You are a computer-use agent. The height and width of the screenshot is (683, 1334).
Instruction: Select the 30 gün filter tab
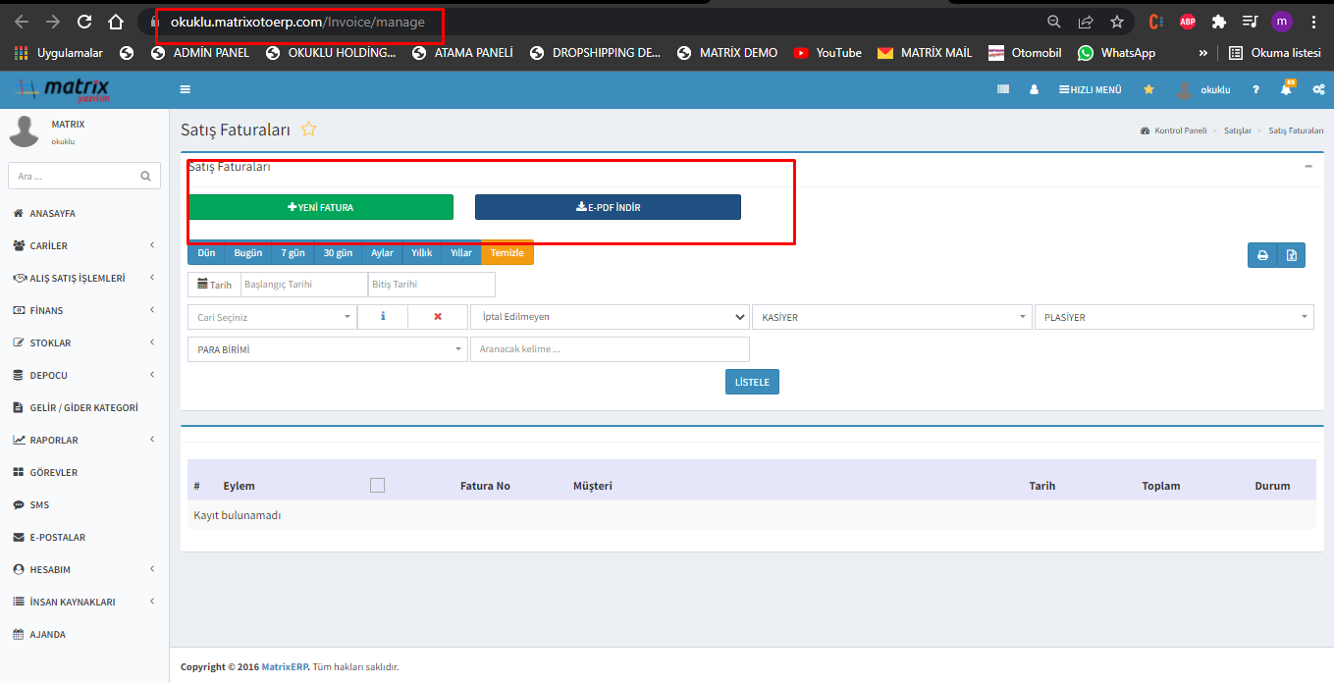pos(338,252)
